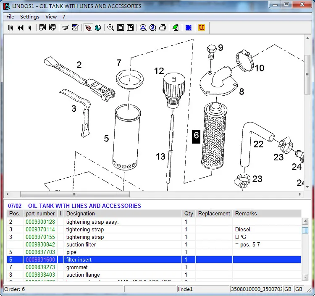The image size is (315, 296).
Task: Click the fast rewind double-arrow icon
Action: [20, 28]
